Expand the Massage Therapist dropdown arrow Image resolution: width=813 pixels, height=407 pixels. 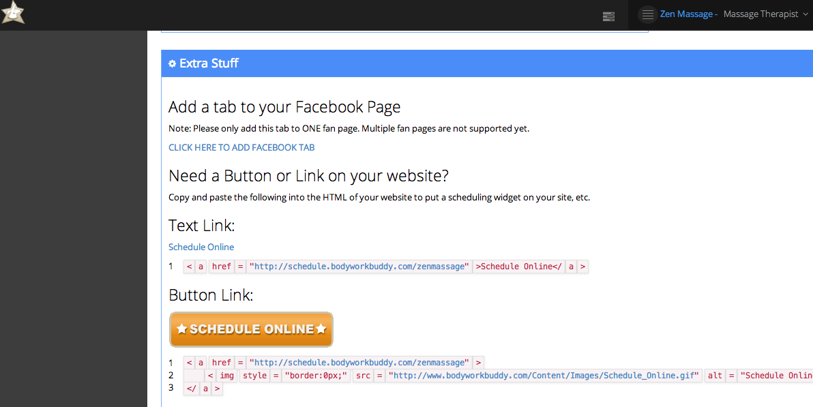click(x=805, y=14)
